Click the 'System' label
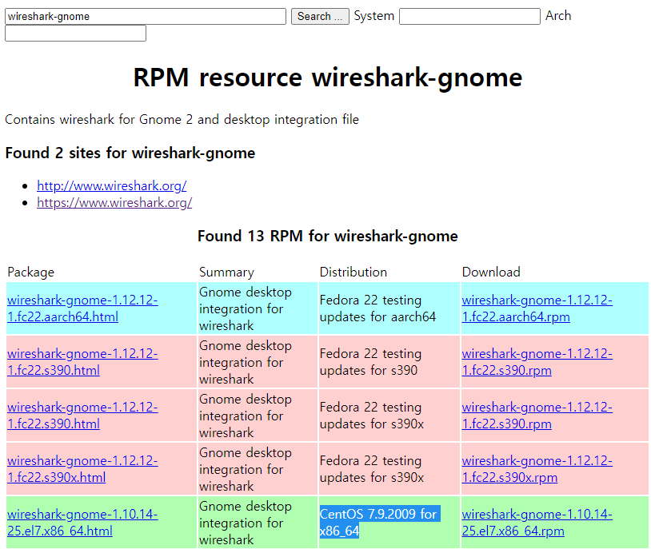651x549 pixels. (x=373, y=16)
